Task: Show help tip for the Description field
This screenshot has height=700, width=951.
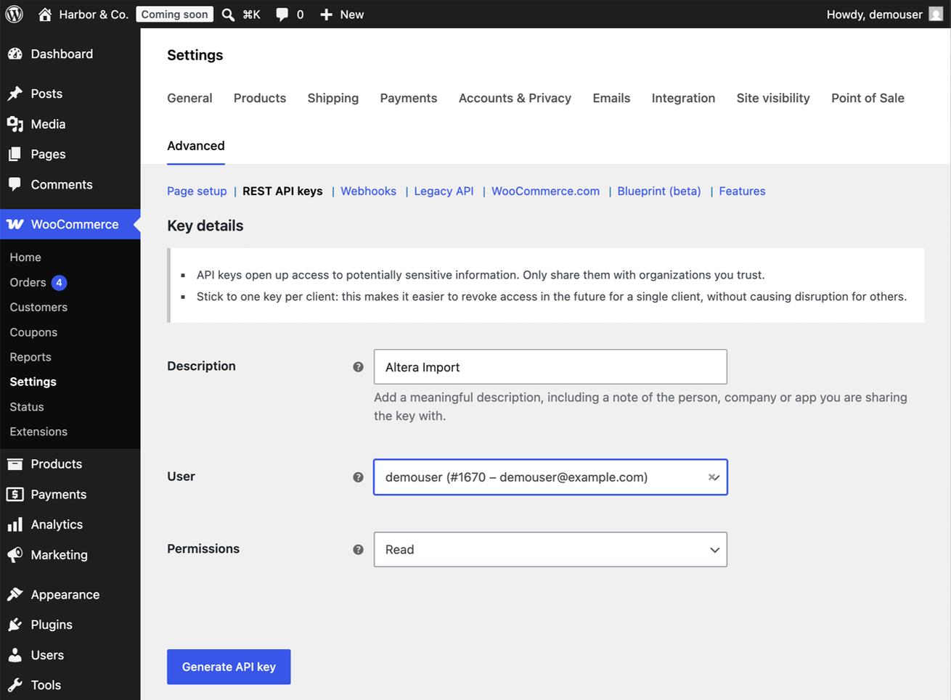Action: pyautogui.click(x=358, y=367)
